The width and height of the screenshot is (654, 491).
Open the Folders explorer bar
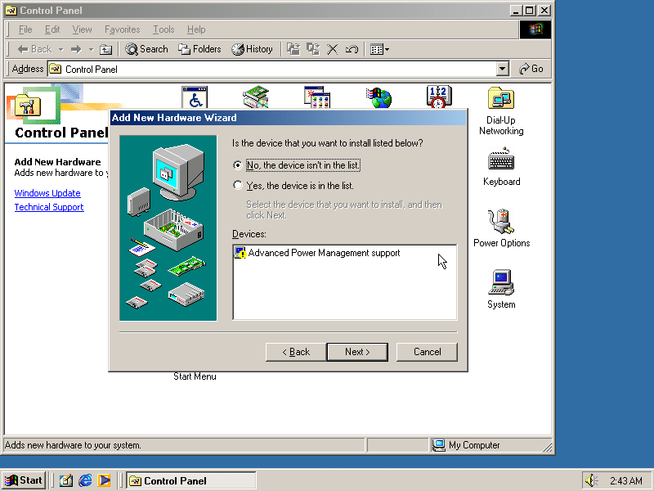(x=199, y=49)
